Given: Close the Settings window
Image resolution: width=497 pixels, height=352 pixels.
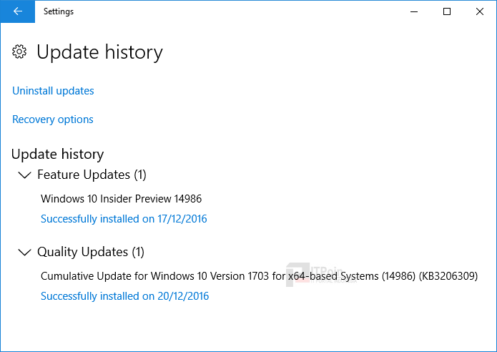Looking at the screenshot, I should click(480, 11).
